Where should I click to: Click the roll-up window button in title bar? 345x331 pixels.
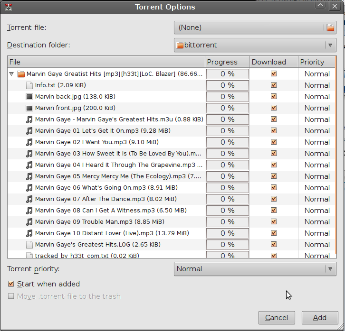(x=320, y=6)
